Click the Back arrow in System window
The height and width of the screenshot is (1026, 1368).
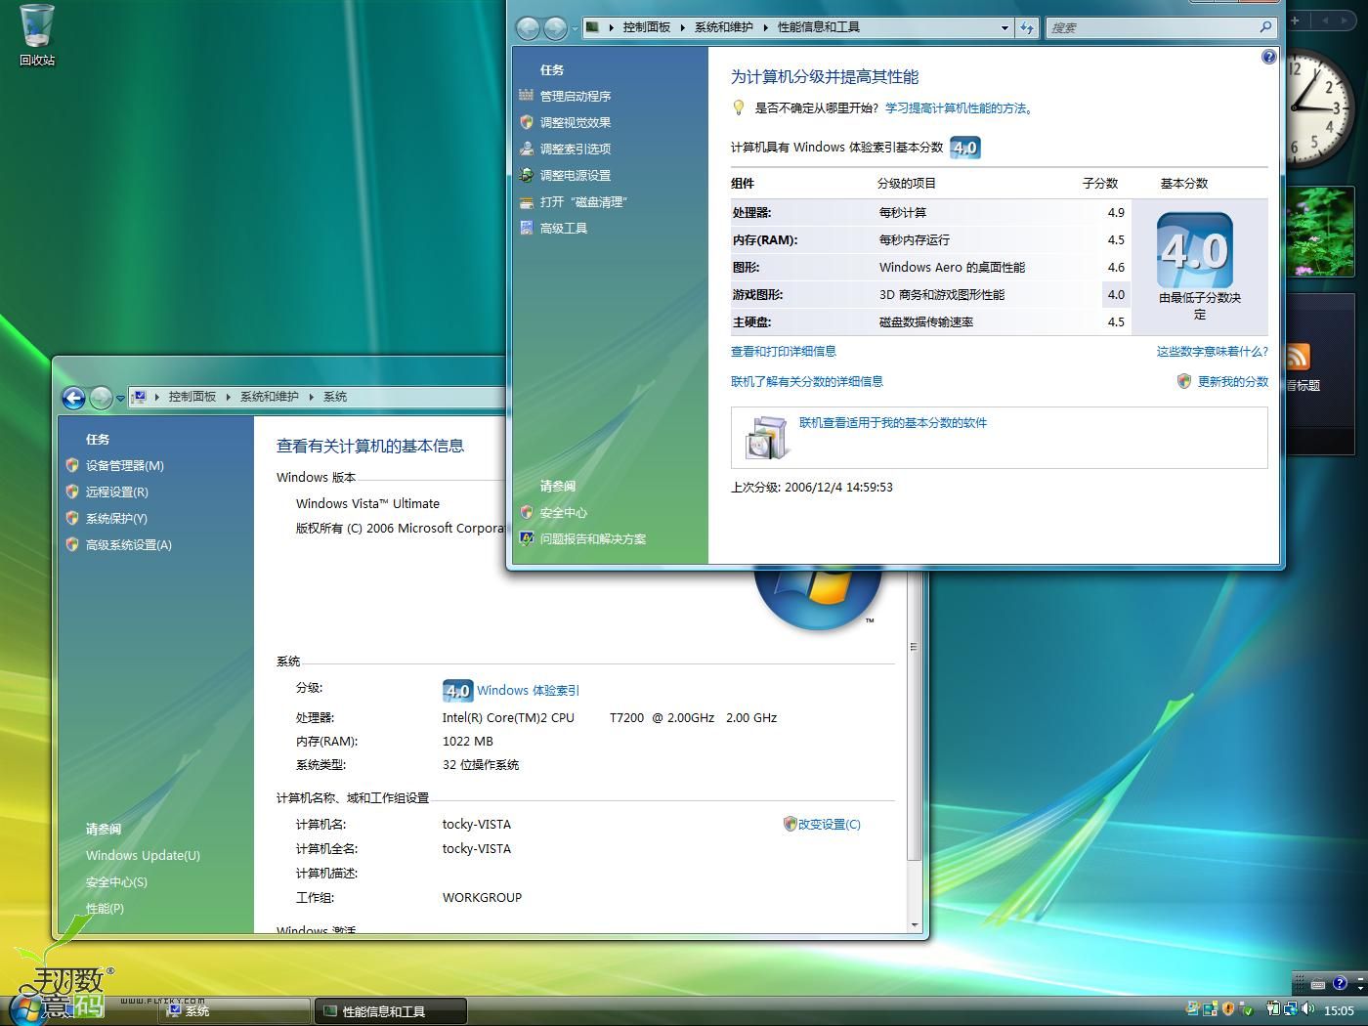point(73,398)
